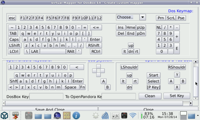Click the Pse pause key
200x120 pixels.
181,18
